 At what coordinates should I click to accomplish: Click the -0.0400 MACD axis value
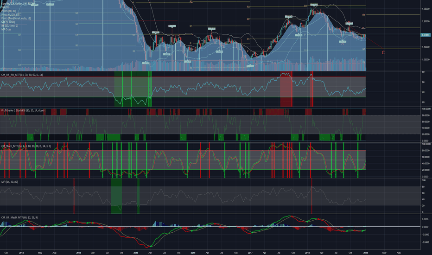point(426,242)
